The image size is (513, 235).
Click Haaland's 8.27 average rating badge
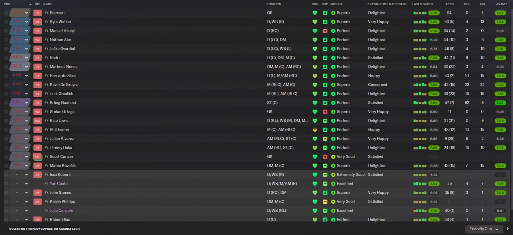click(500, 103)
